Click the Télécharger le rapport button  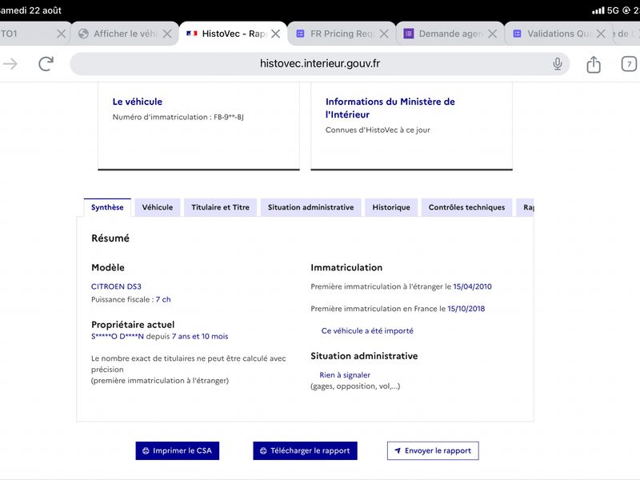coord(305,450)
